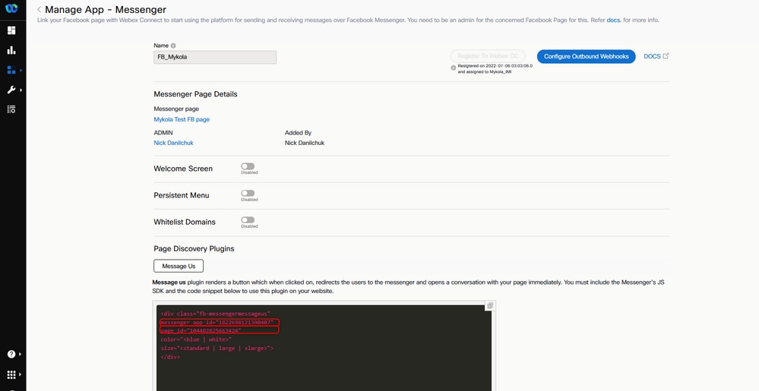Open the dashboard icon in the sidebar
The image size is (759, 391).
[11, 30]
